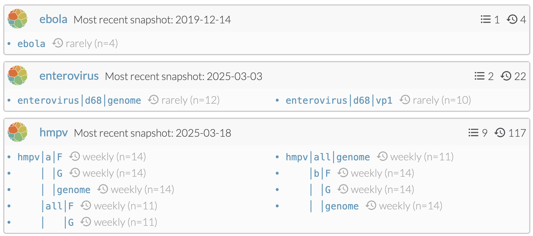Click the hmpv dataset count list icon
Image resolution: width=533 pixels, height=236 pixels.
pos(473,133)
